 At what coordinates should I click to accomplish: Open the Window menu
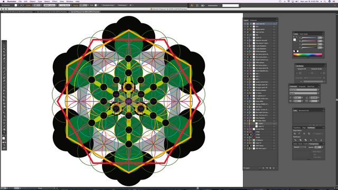coord(69,1)
